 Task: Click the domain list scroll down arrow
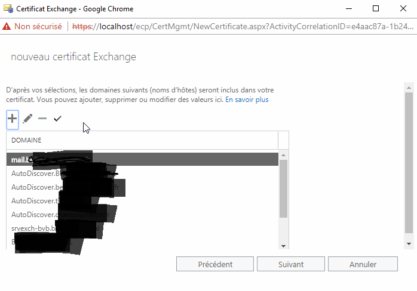284,246
